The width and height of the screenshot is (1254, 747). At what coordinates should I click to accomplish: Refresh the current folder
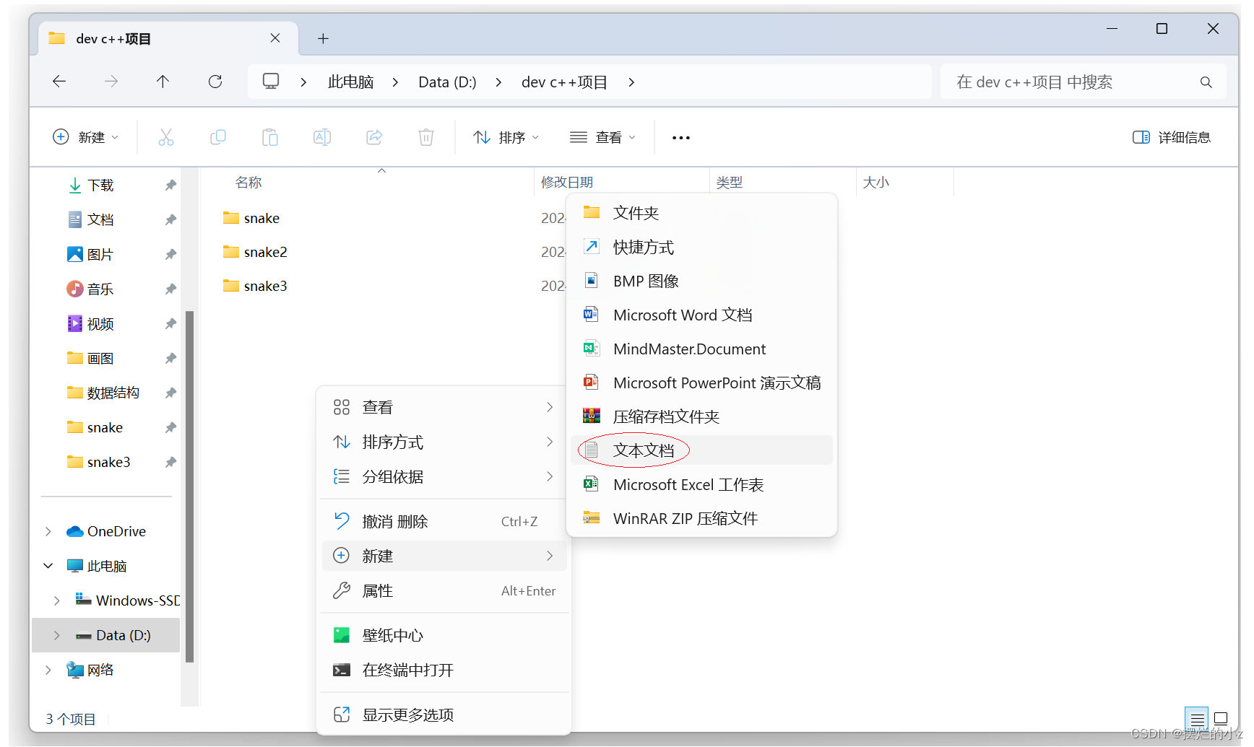(215, 82)
